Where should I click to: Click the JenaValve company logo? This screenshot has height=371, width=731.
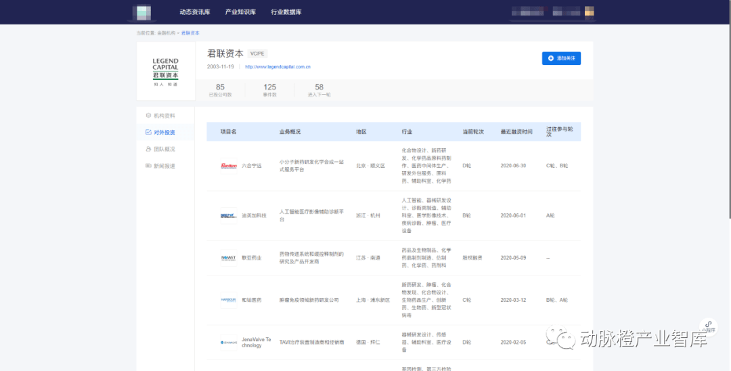coord(229,343)
